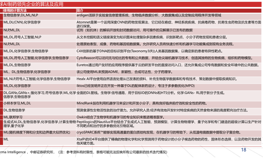The height and width of the screenshot is (161, 263).
Task: Click the 使用的计算方法 column header
Action: click(x=15, y=11)
